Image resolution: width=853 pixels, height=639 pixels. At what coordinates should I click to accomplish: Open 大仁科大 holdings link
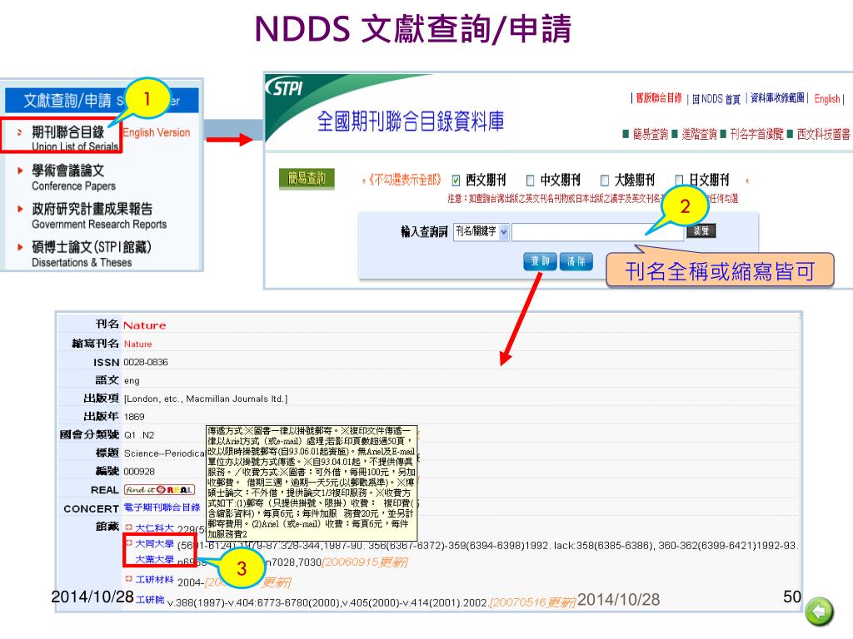coord(154,528)
